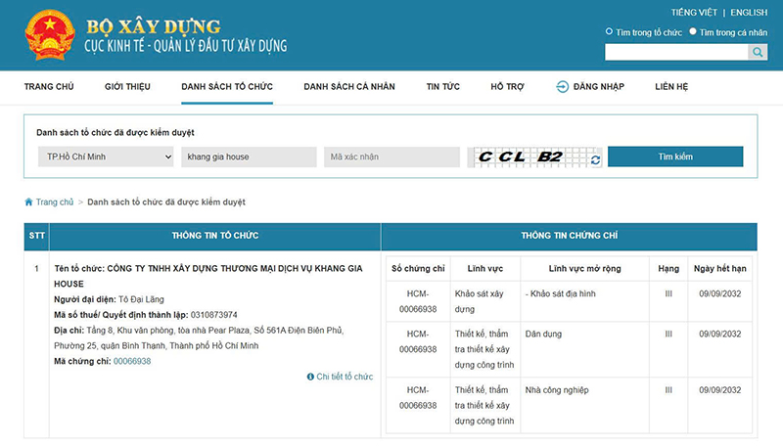Screen dimensions: 783x446
Task: Click Ngày hết hạn column header
Action: tap(720, 268)
